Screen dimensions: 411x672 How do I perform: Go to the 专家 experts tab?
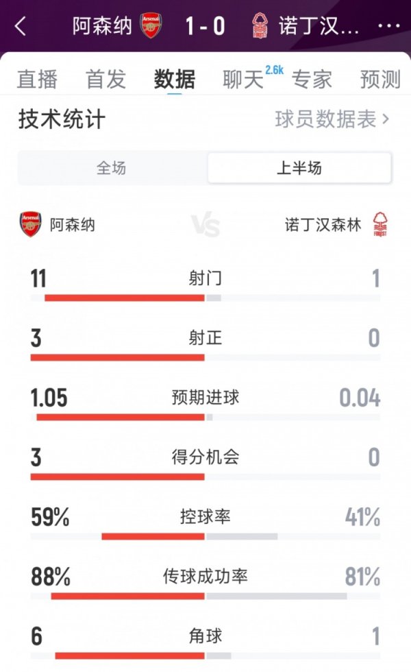312,80
